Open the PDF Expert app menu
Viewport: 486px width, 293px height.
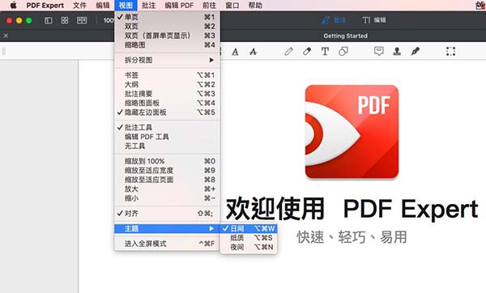click(45, 6)
